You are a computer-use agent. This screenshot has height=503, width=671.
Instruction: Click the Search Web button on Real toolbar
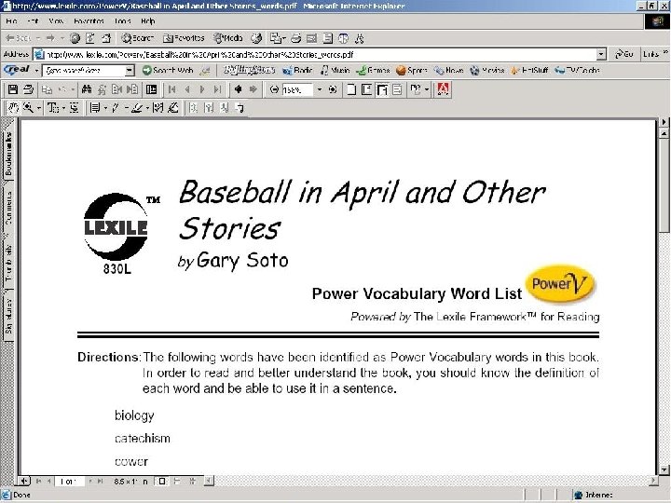tap(168, 70)
